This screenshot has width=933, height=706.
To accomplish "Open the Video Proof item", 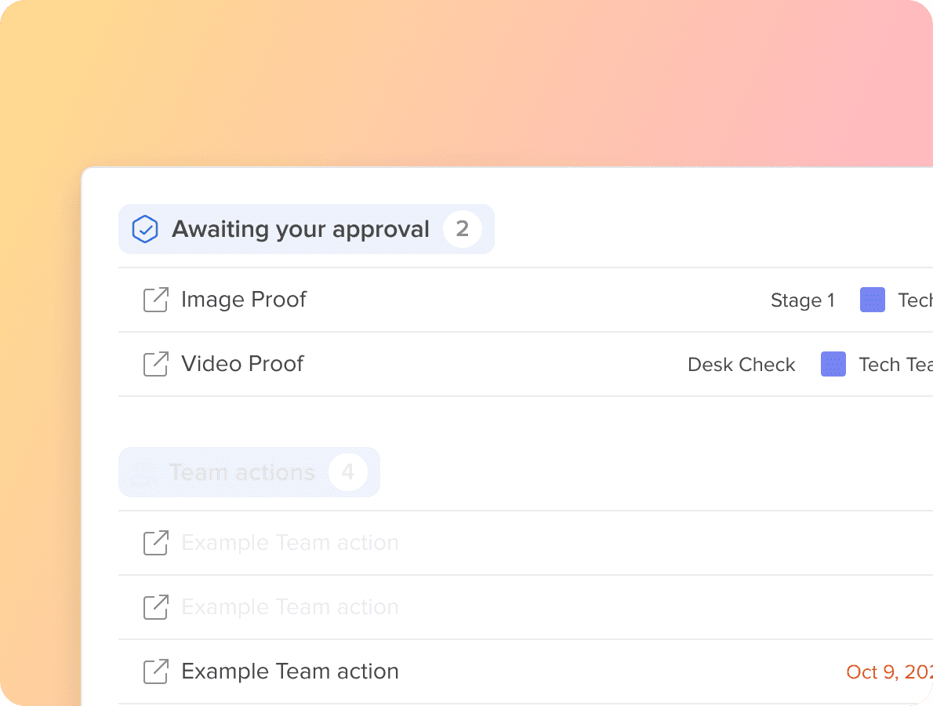I will pyautogui.click(x=243, y=364).
